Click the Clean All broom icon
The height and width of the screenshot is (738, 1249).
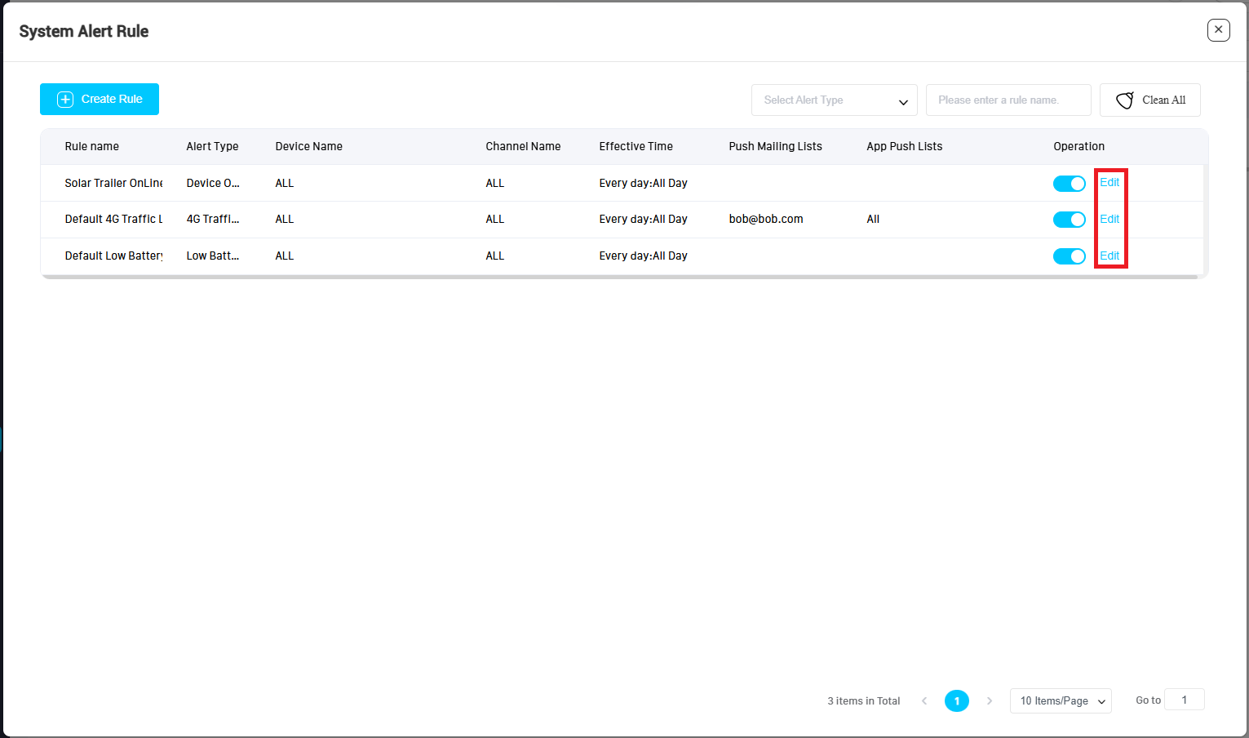pos(1125,100)
